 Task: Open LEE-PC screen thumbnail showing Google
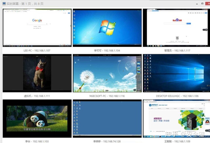click(x=37, y=28)
